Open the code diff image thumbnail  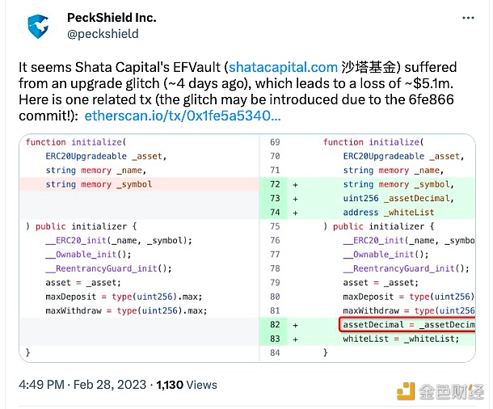tap(247, 248)
